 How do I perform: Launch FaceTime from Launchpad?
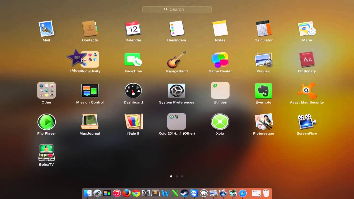click(133, 60)
